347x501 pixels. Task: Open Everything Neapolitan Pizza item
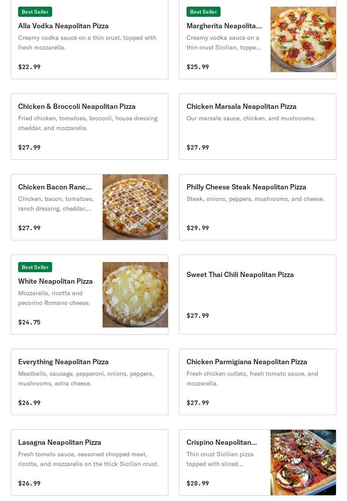click(x=89, y=382)
